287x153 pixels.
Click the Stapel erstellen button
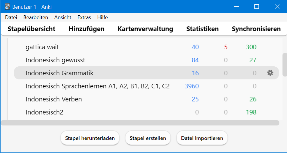[x=148, y=138]
